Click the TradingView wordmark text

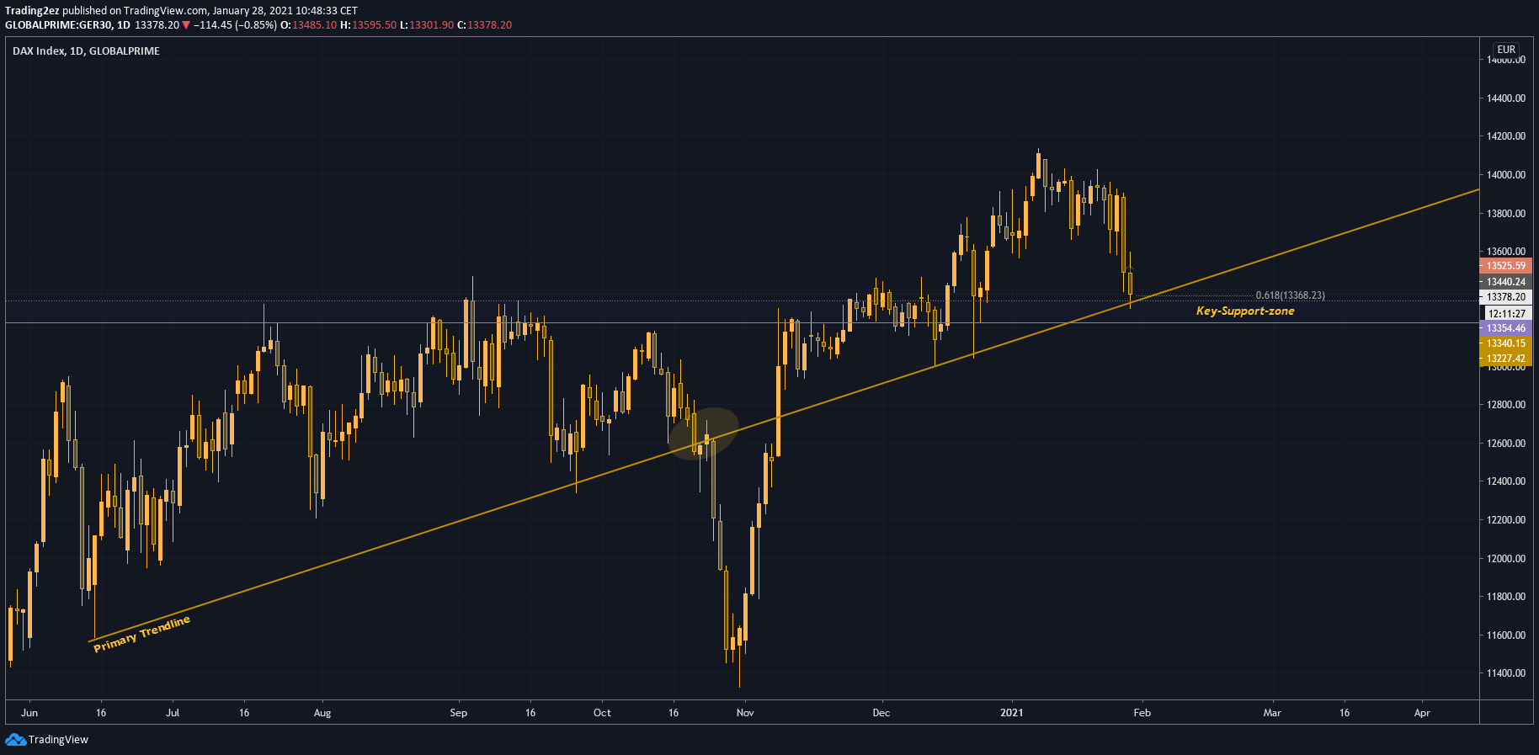click(58, 740)
